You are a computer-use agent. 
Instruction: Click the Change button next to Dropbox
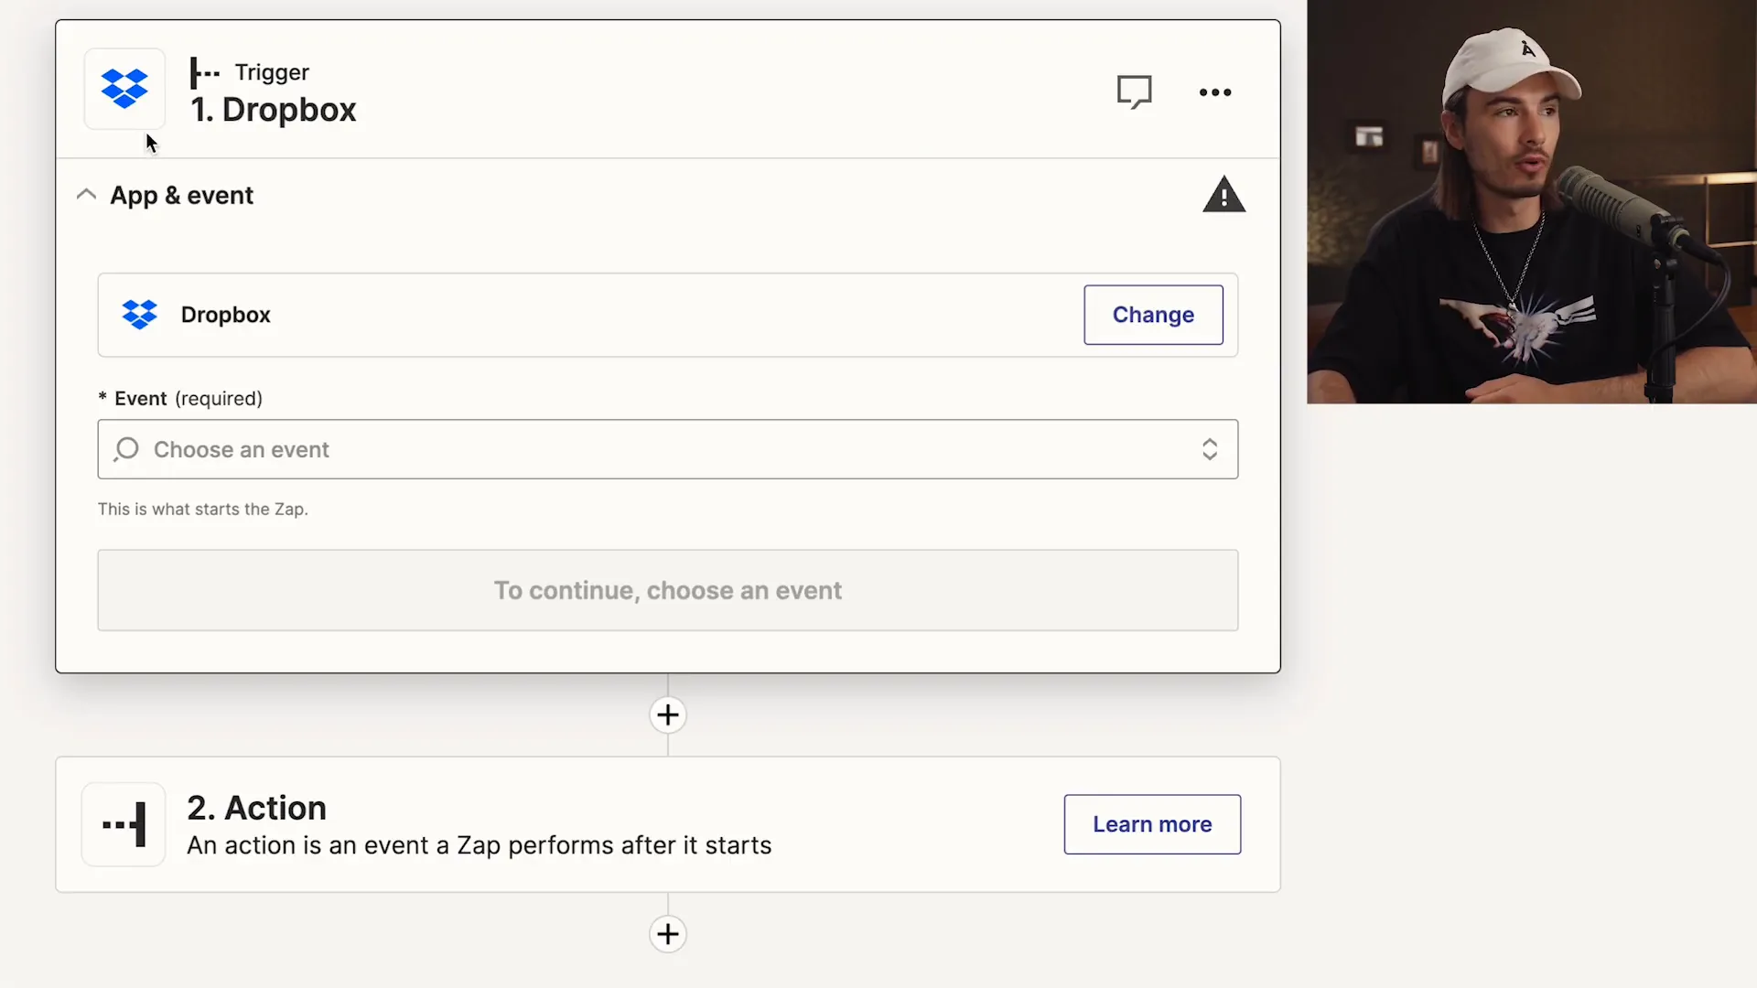(x=1153, y=315)
